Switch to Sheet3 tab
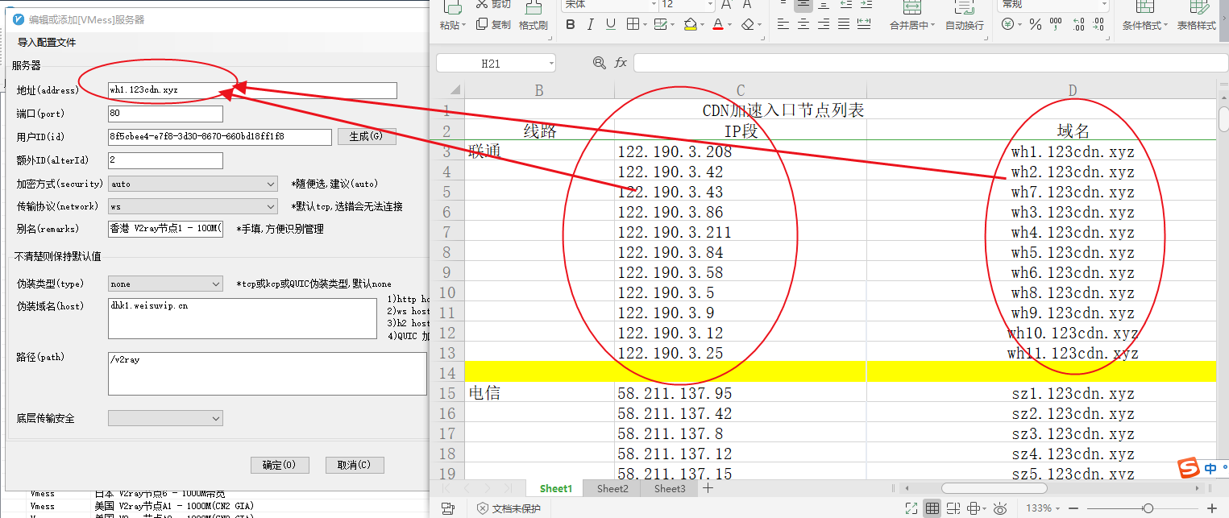This screenshot has width=1229, height=518. tap(670, 488)
